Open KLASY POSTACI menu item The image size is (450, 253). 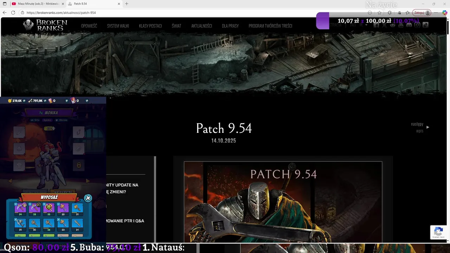click(150, 26)
